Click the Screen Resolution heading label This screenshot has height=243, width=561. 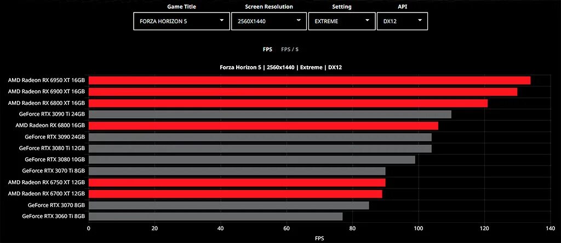tap(268, 7)
